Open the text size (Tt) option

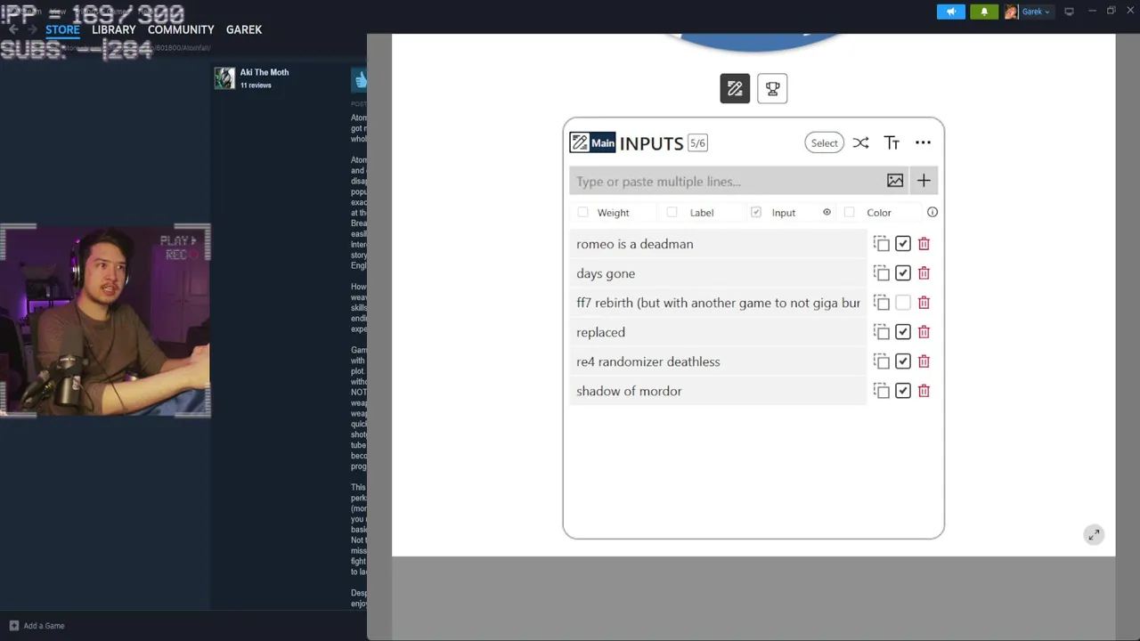point(892,142)
